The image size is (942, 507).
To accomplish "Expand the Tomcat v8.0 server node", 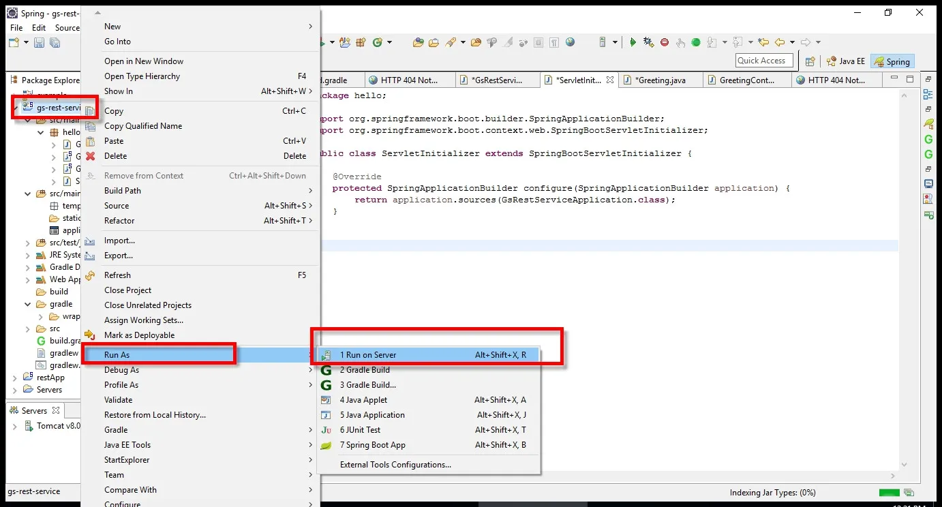I will click(x=16, y=426).
